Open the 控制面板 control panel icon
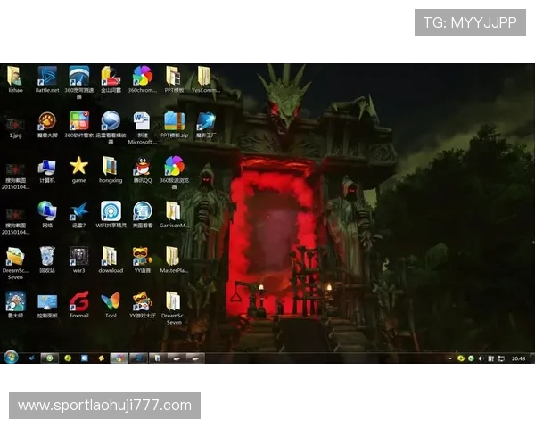The image size is (535, 428). pos(46,301)
